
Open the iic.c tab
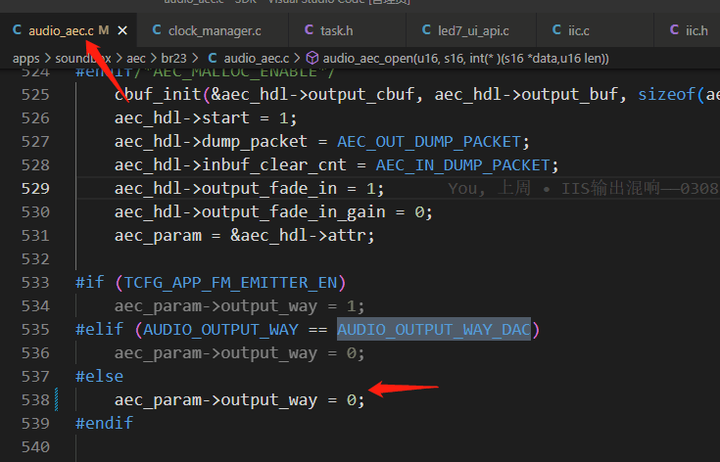[595, 30]
